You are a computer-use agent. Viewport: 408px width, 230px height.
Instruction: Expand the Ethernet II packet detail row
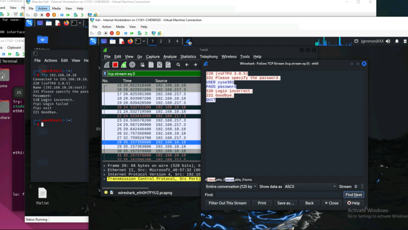click(105, 170)
